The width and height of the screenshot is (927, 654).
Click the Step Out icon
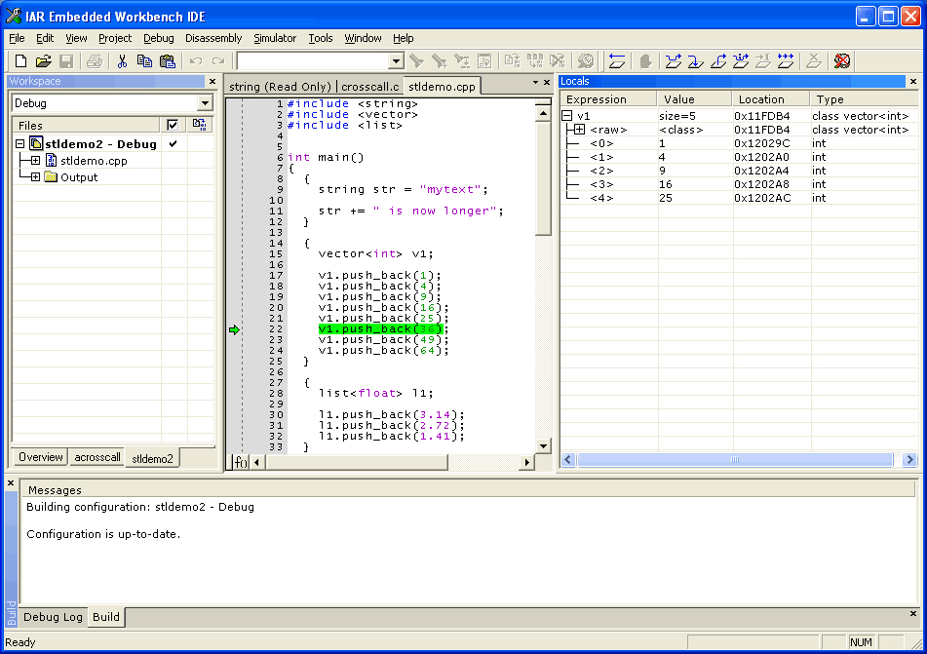click(x=718, y=60)
